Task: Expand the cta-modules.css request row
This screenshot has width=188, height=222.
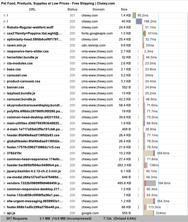Action: coord(4,64)
